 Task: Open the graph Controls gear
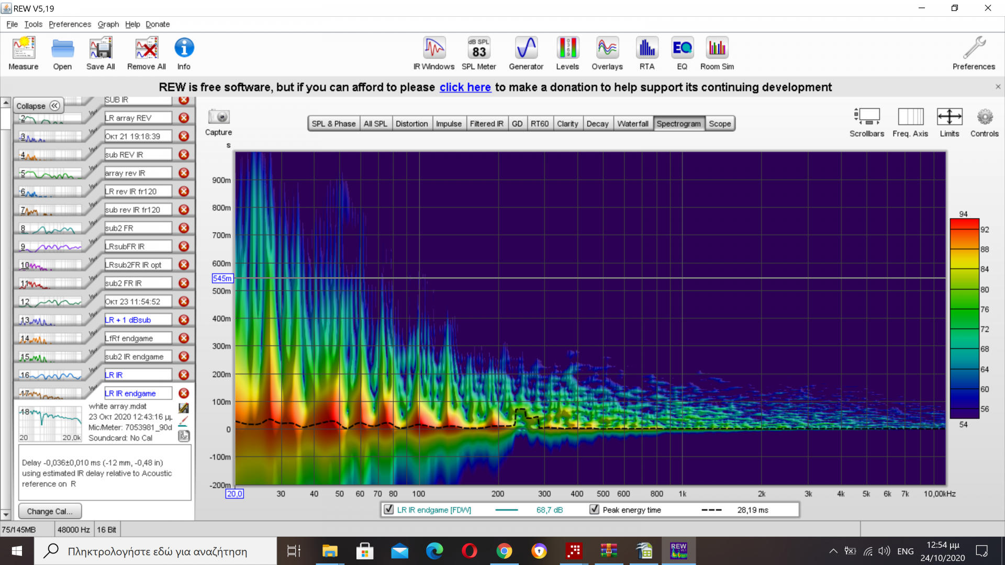pyautogui.click(x=984, y=117)
